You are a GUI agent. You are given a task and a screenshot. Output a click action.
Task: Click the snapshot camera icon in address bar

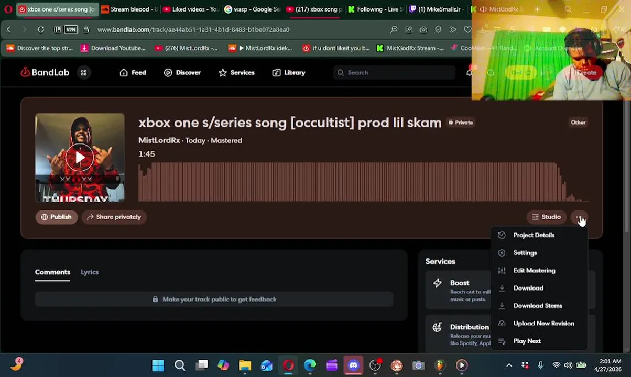click(x=423, y=30)
